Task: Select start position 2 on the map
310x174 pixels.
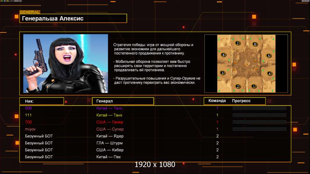Action: click(x=238, y=86)
